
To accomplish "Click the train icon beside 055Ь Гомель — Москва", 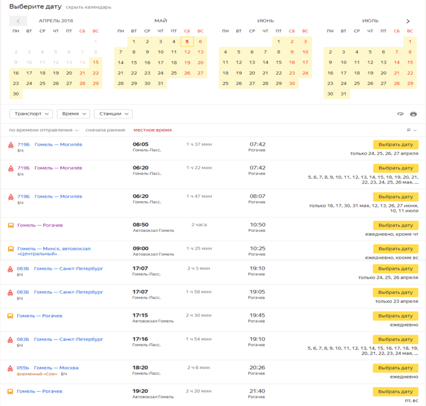I will pos(10,368).
